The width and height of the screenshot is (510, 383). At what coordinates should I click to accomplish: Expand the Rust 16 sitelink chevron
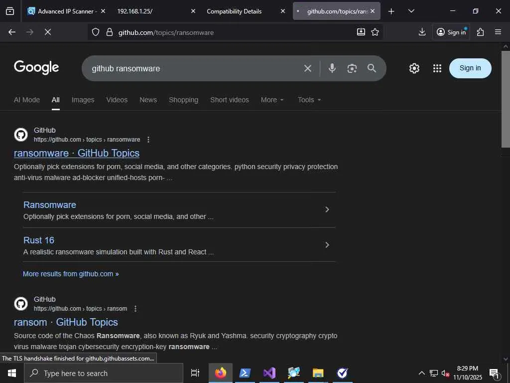tap(327, 245)
